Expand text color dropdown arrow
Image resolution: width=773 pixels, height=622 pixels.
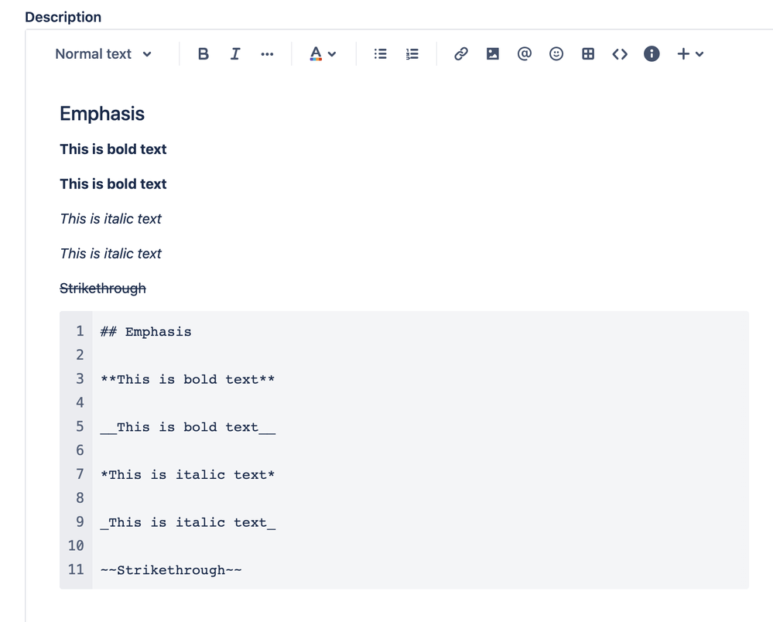click(332, 54)
